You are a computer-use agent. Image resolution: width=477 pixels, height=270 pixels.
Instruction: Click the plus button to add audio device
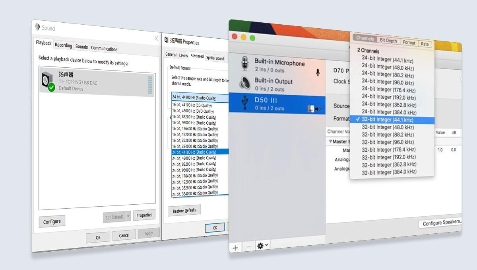pos(235,247)
